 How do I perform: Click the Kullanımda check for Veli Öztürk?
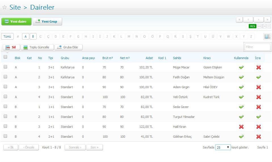241,97
